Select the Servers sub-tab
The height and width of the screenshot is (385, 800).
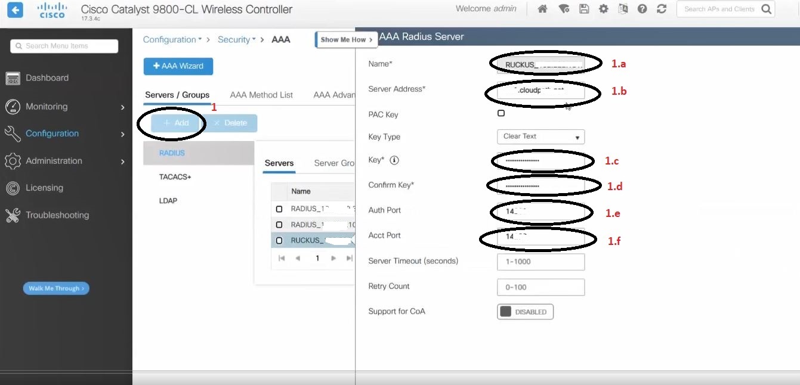(x=279, y=163)
